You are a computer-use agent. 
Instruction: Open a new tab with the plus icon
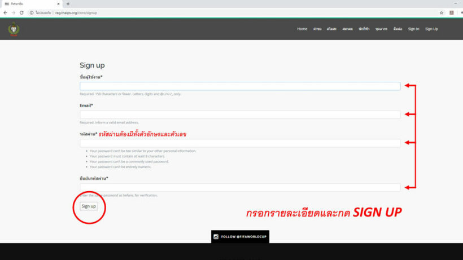point(68,4)
